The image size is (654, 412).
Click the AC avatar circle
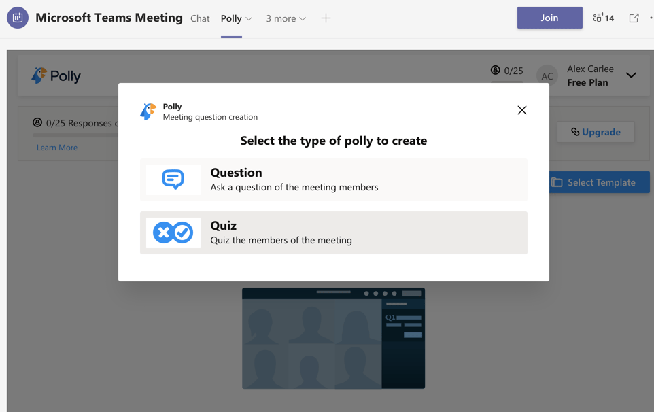547,75
